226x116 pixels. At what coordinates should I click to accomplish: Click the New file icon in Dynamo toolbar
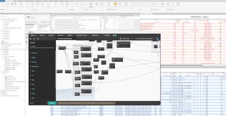(31, 39)
